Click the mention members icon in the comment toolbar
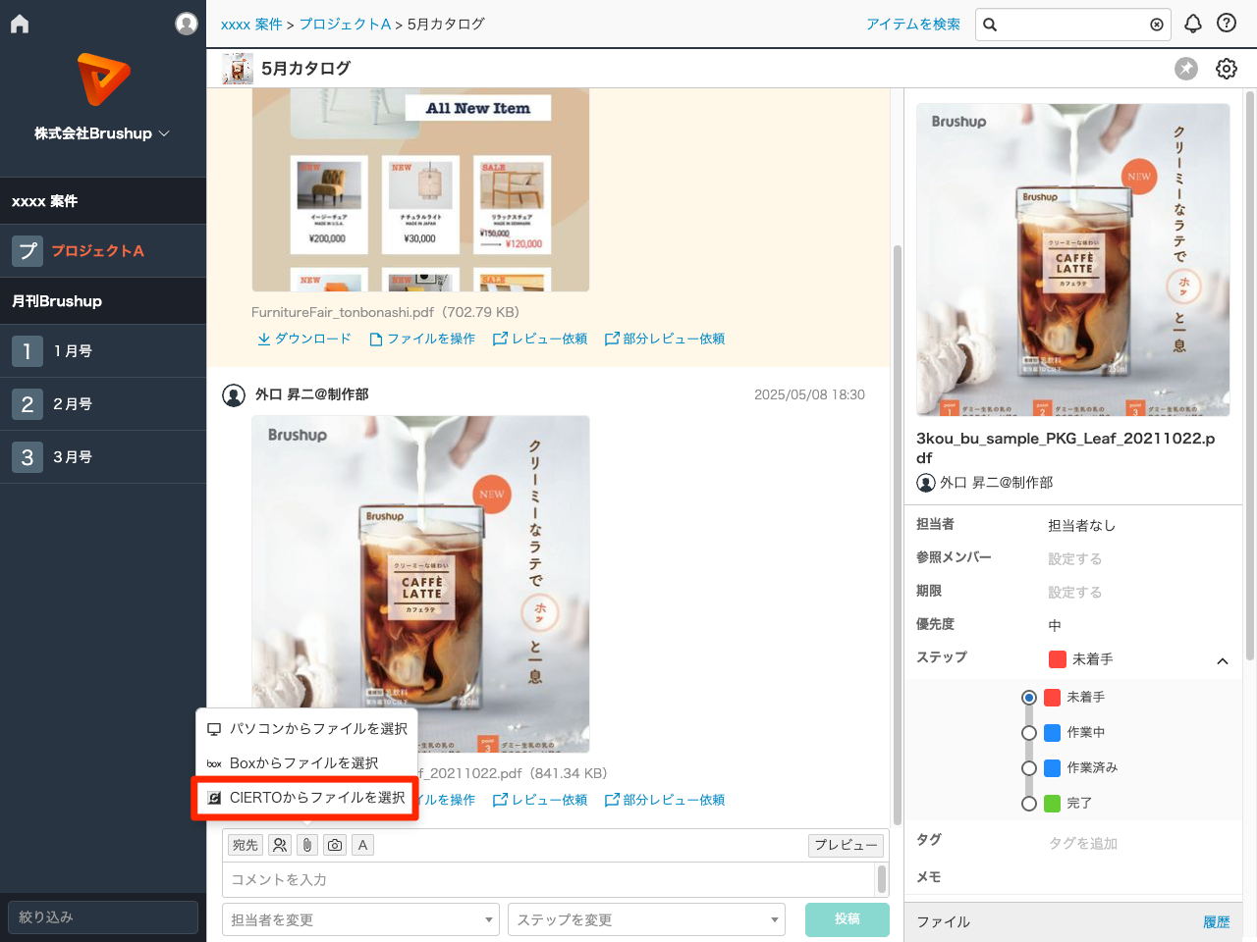1257x942 pixels. (x=280, y=845)
